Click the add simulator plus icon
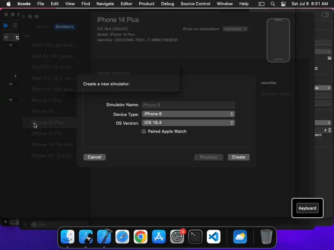This screenshot has width=334, height=250. [24, 225]
